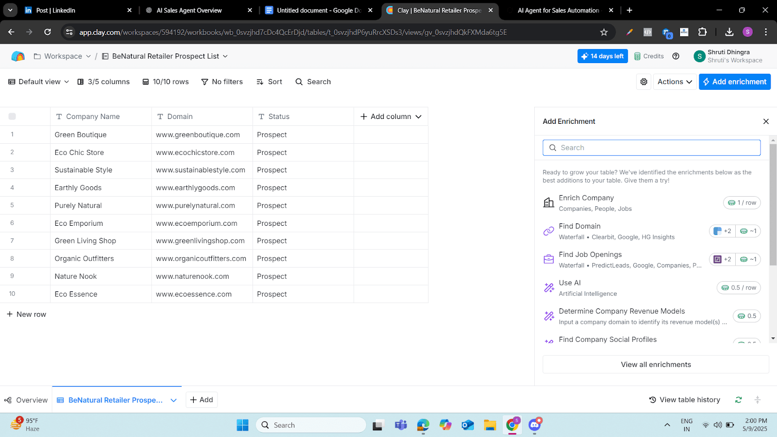Select the www.naturenook.com cell
The width and height of the screenshot is (777, 437).
[x=202, y=276]
